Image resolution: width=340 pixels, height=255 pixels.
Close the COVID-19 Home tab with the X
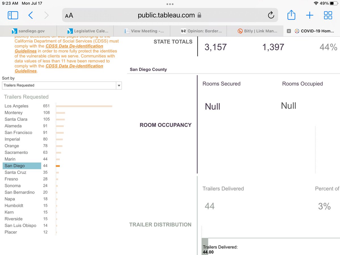tap(289, 31)
